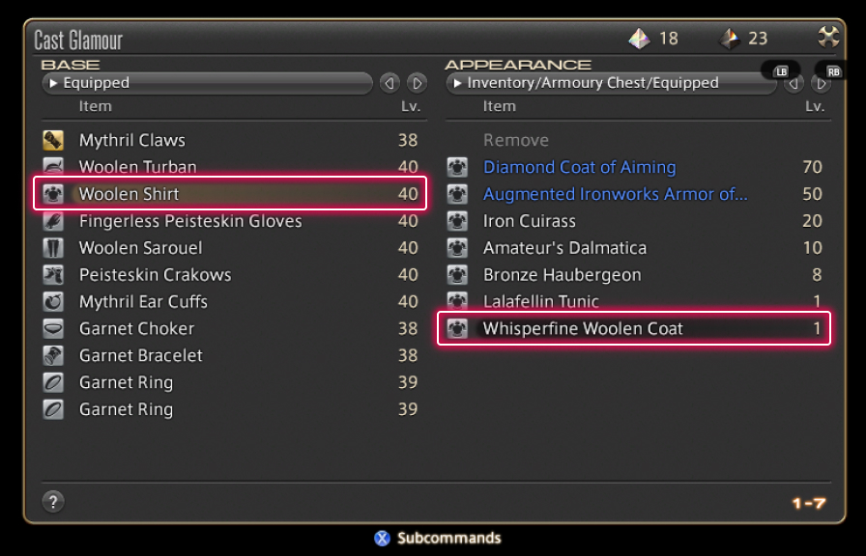This screenshot has height=556, width=866.
Task: Expand the Base 'Equipped' source dropdown
Action: [x=206, y=83]
